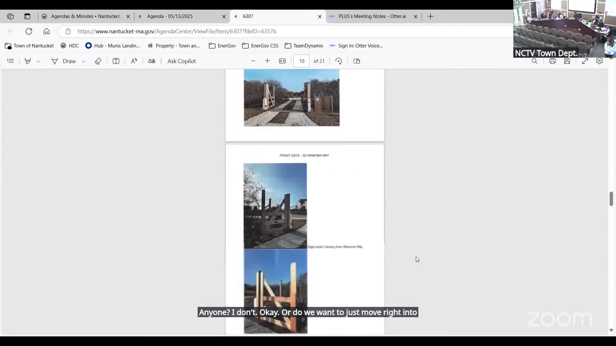
Task: Rotate the PDF page
Action: [x=339, y=61]
